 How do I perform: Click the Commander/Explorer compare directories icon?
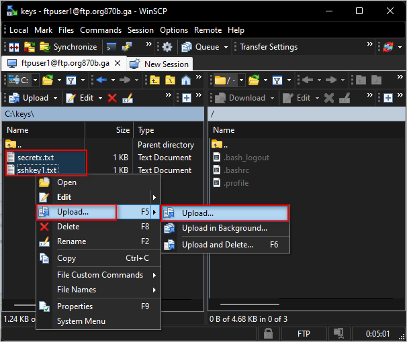coord(14,48)
